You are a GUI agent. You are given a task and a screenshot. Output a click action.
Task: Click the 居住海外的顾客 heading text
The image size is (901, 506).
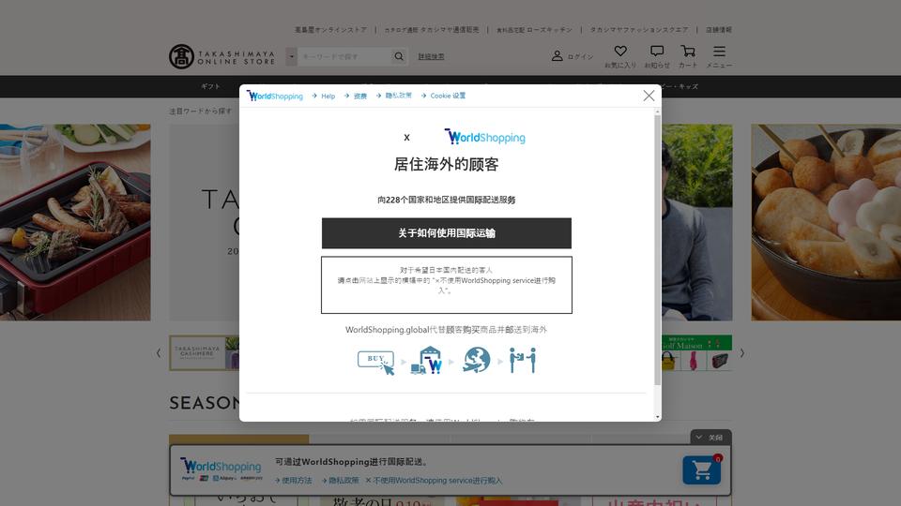click(446, 165)
